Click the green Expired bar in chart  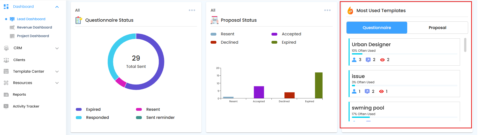[x=318, y=85]
